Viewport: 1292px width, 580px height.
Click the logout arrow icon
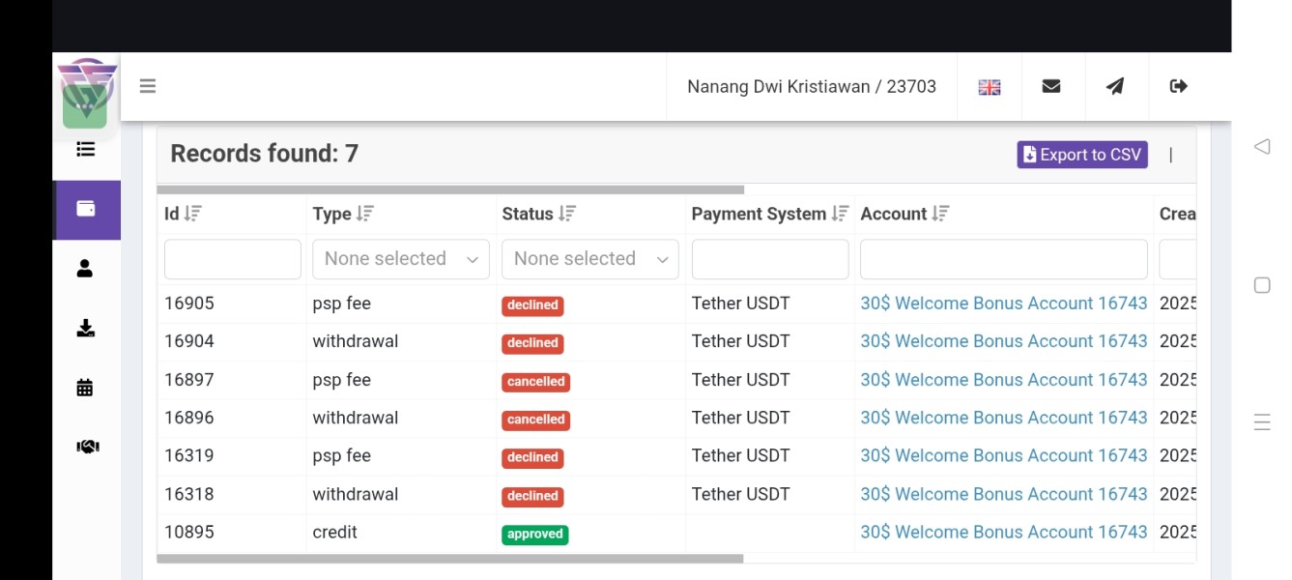(1178, 86)
